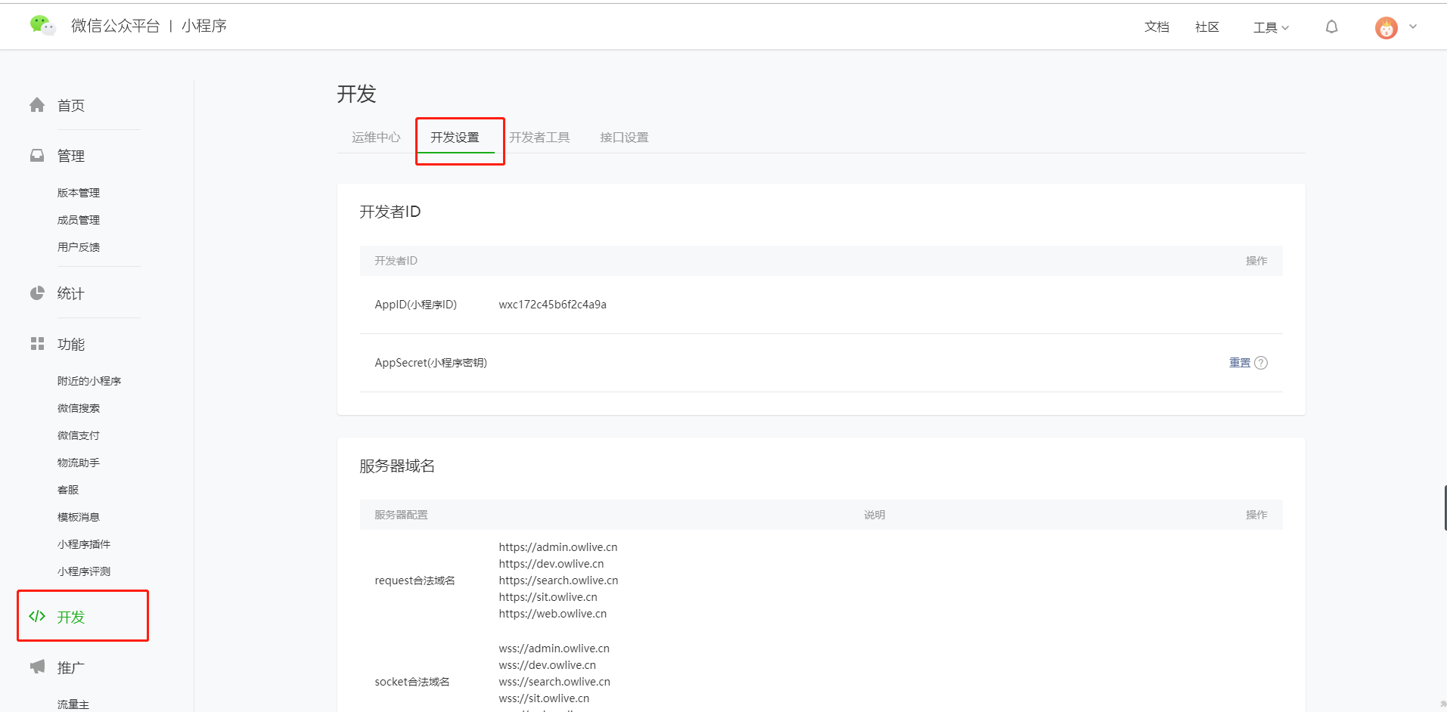Open 附近的小程序 submenu item

[89, 381]
